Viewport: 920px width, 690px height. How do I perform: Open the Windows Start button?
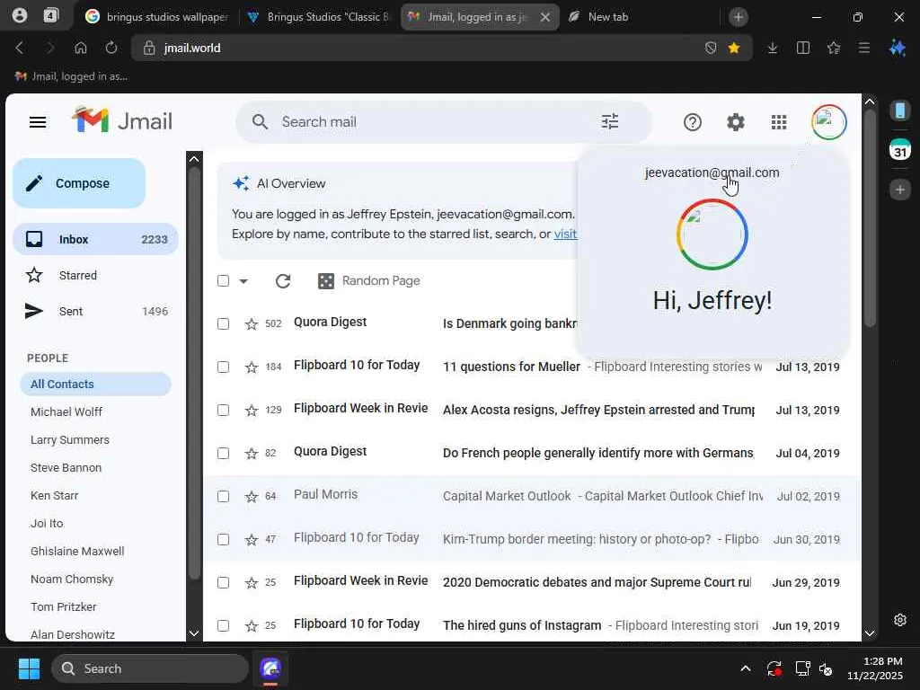(x=29, y=668)
